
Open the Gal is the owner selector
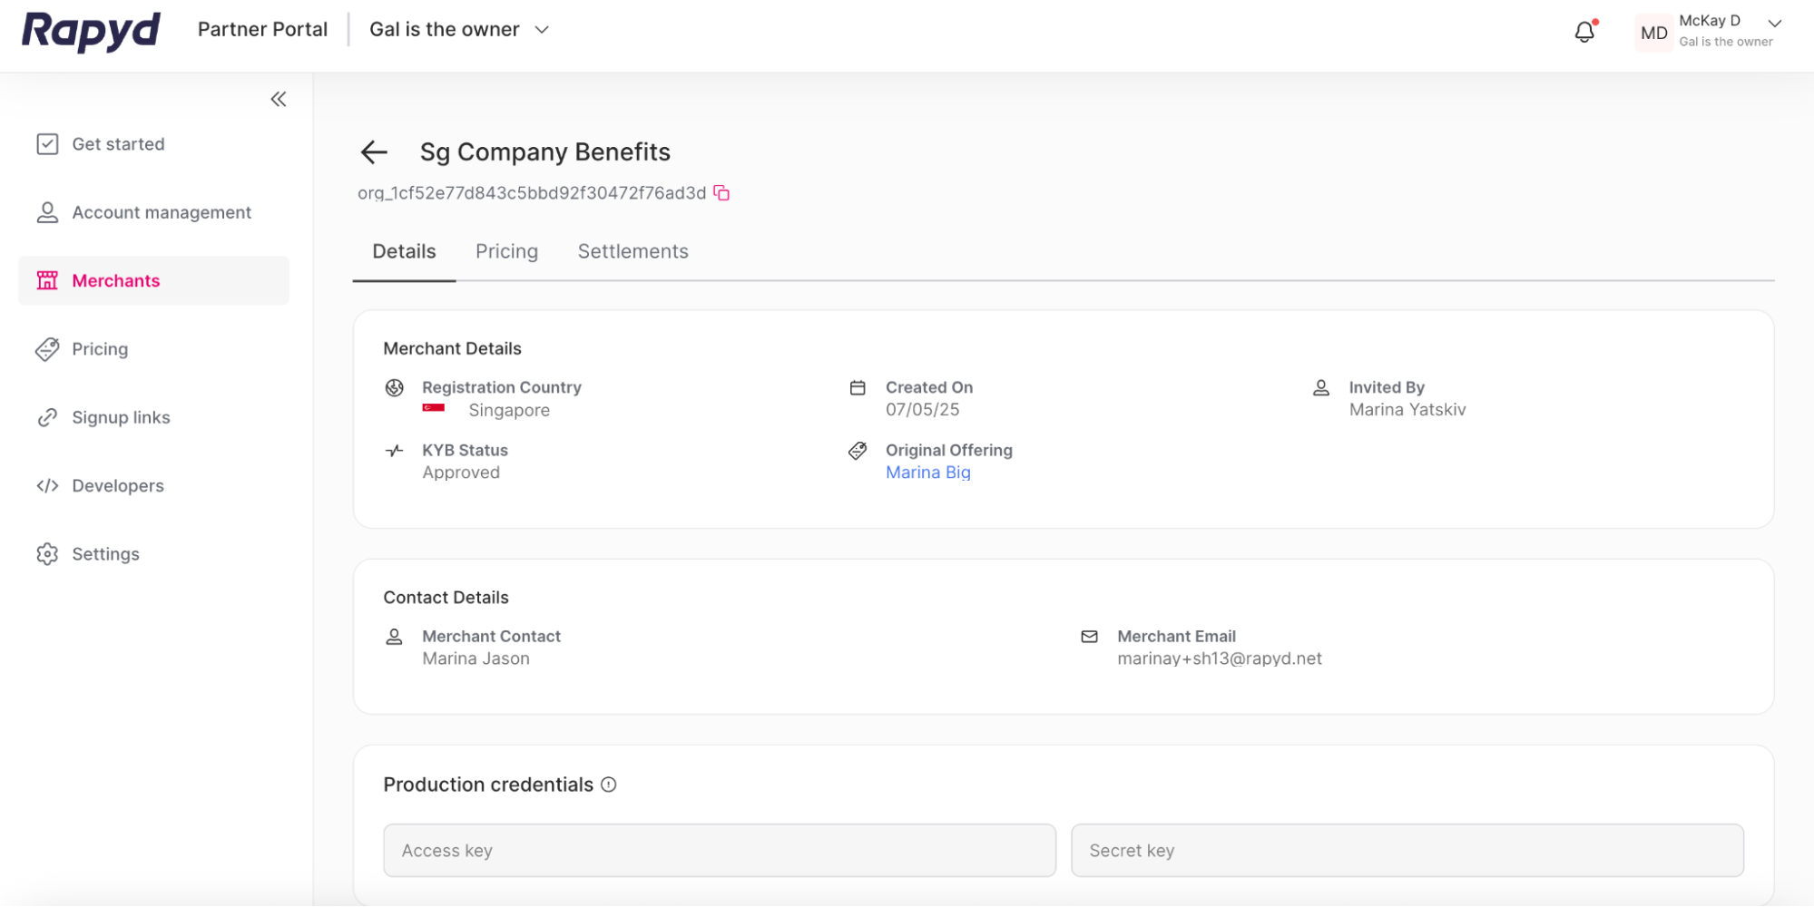[x=458, y=29]
